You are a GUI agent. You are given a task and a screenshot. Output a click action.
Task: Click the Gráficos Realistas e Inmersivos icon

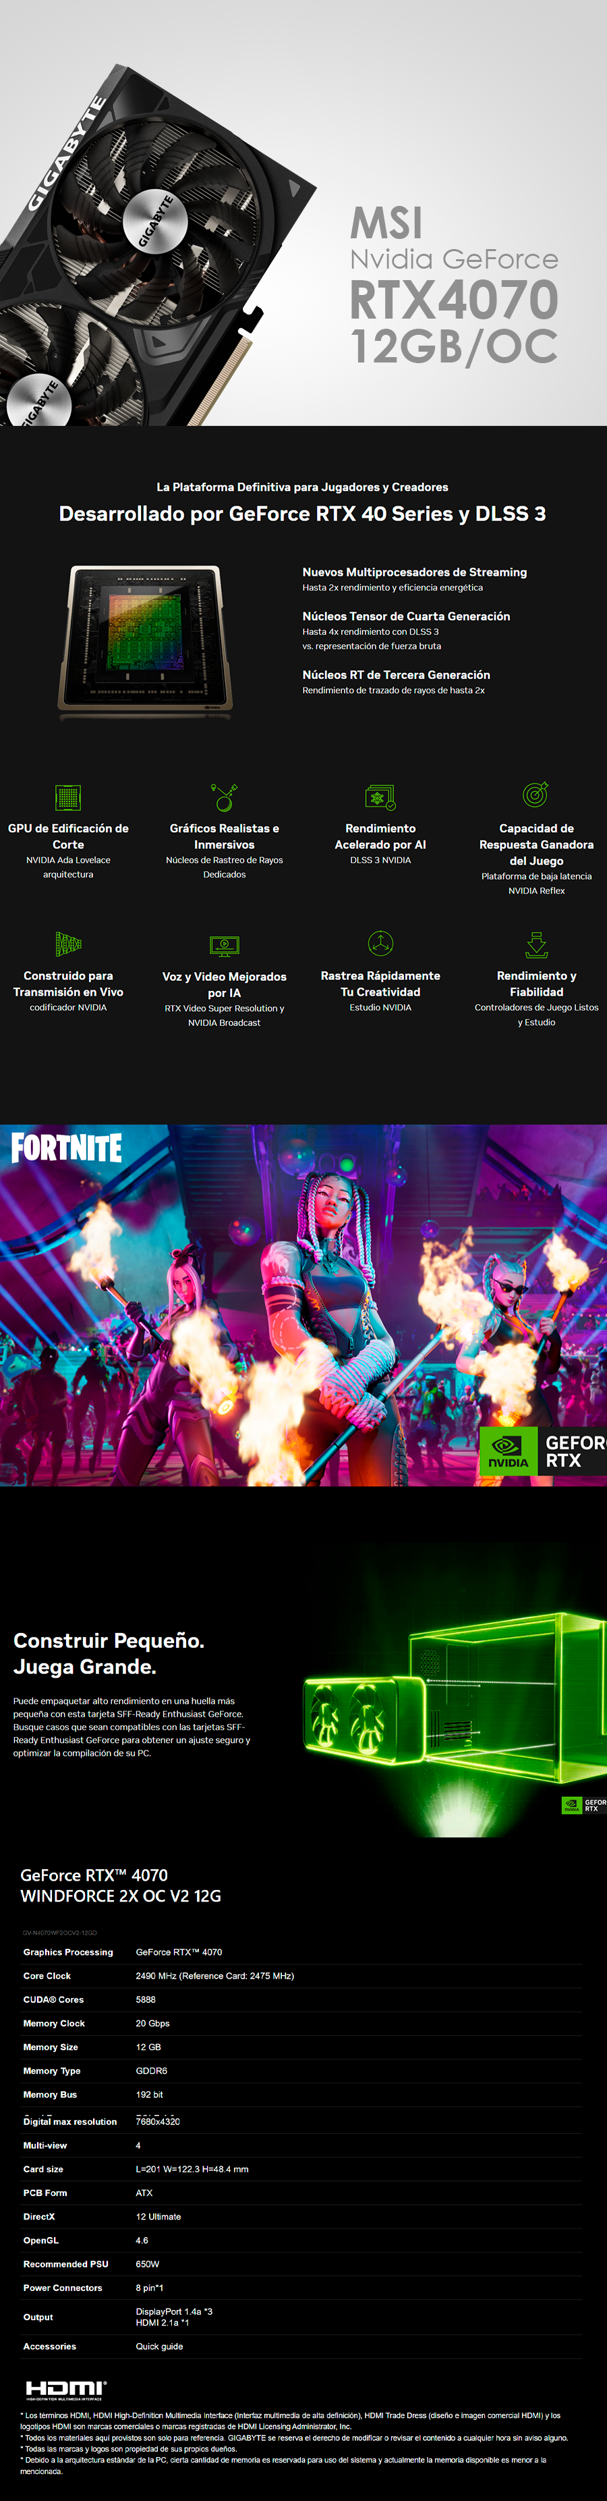[224, 797]
